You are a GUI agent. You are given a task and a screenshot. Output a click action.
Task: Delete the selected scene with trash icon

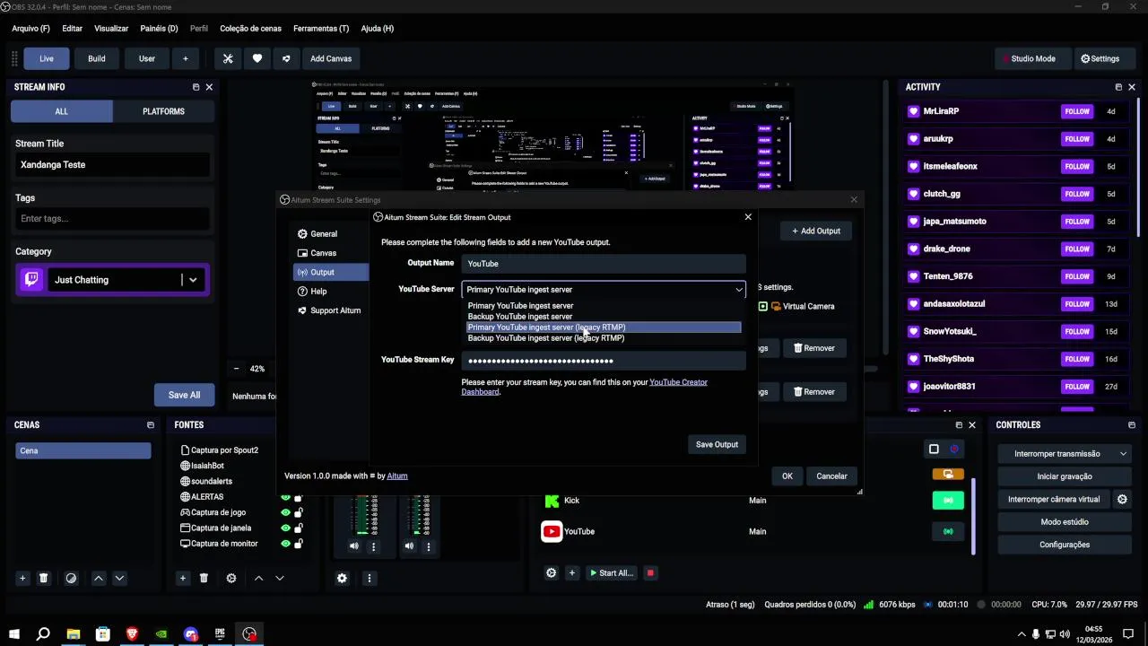[x=43, y=579]
